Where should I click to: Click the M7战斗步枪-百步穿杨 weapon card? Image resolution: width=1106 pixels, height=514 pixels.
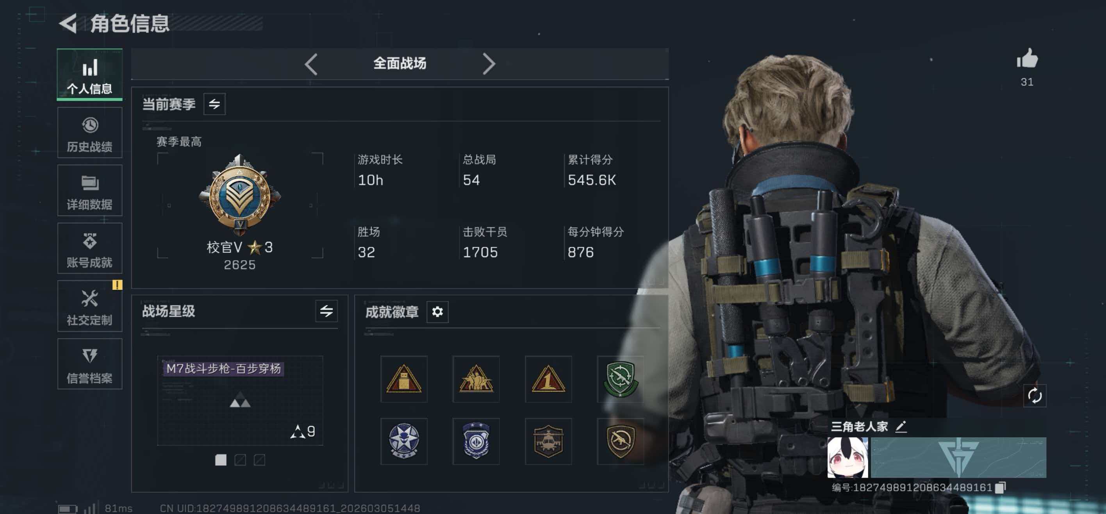(240, 400)
